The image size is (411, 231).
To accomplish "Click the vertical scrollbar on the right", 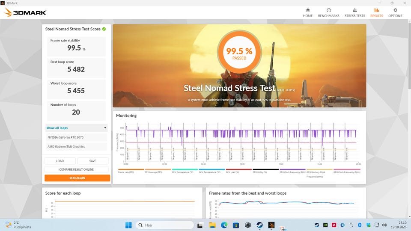I will pyautogui.click(x=409, y=56).
